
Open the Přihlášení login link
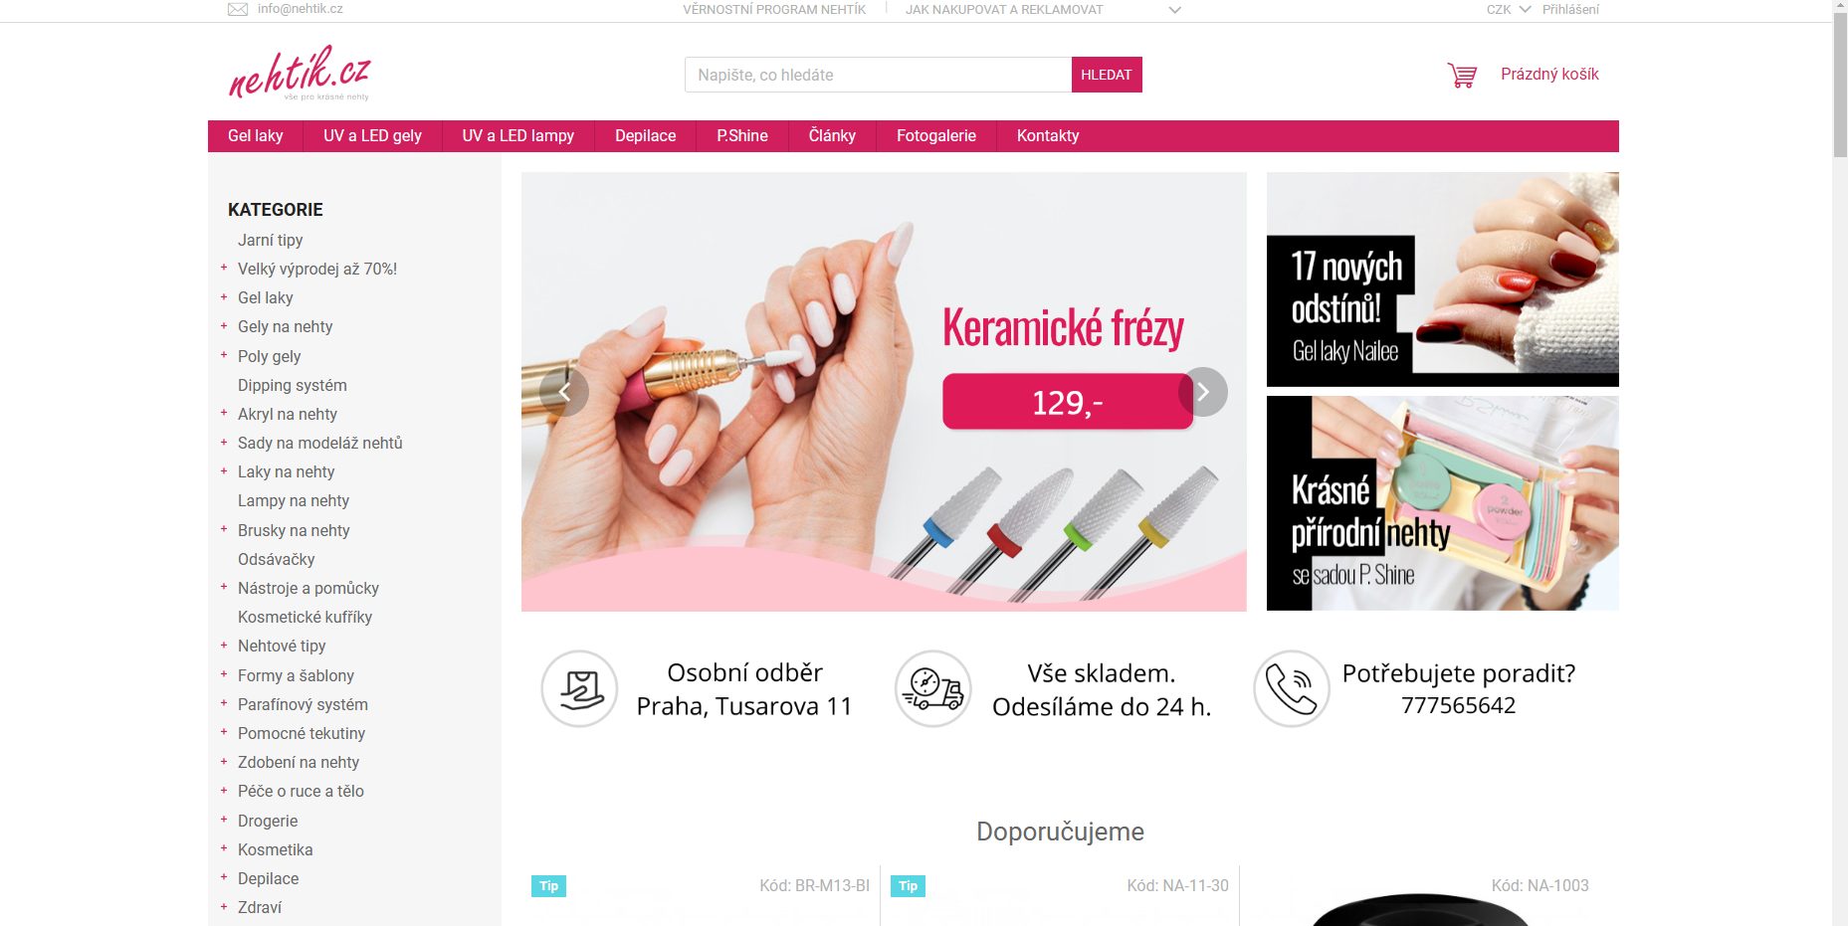tap(1570, 9)
